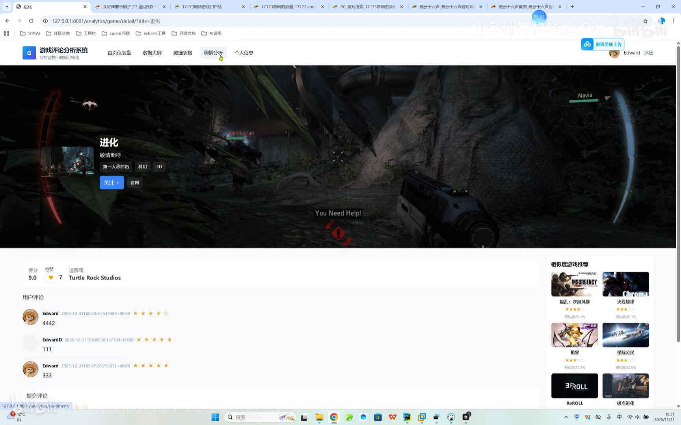Open Chrome from the Windows taskbar
Image resolution: width=681 pixels, height=425 pixels.
coord(334,417)
